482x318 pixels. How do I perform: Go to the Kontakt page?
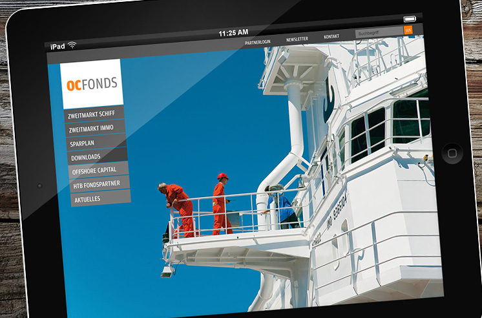click(331, 36)
